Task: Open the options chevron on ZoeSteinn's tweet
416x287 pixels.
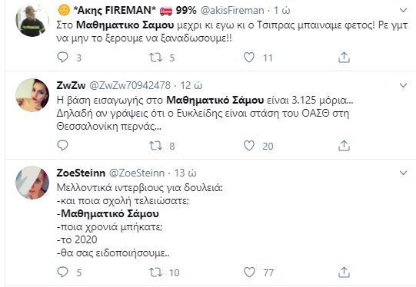Action: [x=403, y=173]
